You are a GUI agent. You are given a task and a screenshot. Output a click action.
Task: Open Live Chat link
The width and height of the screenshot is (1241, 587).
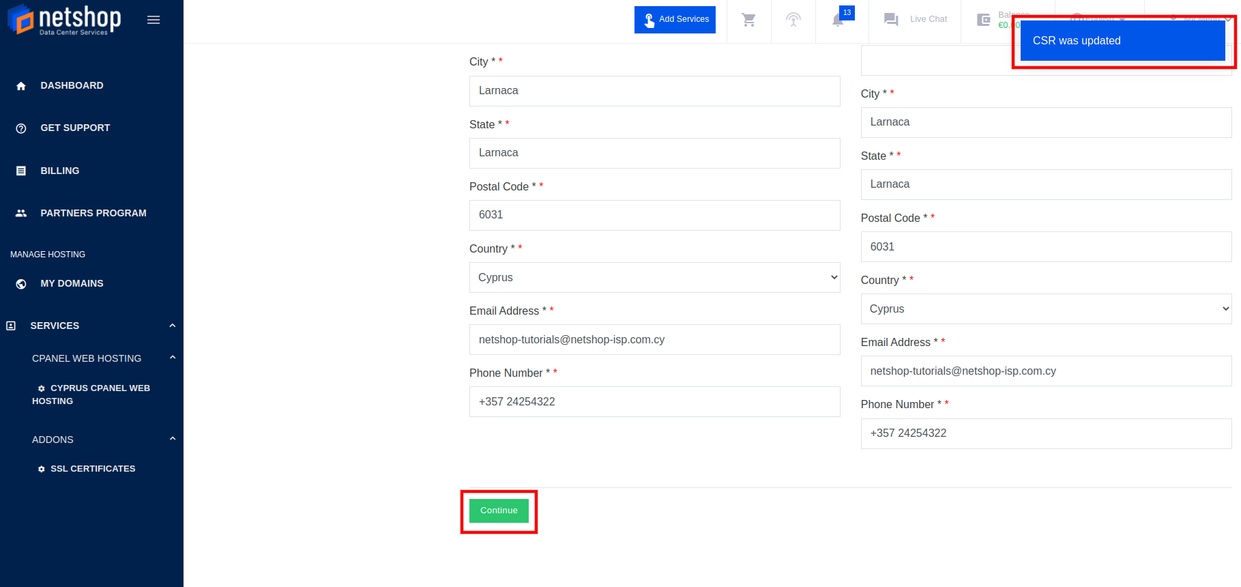pos(928,19)
